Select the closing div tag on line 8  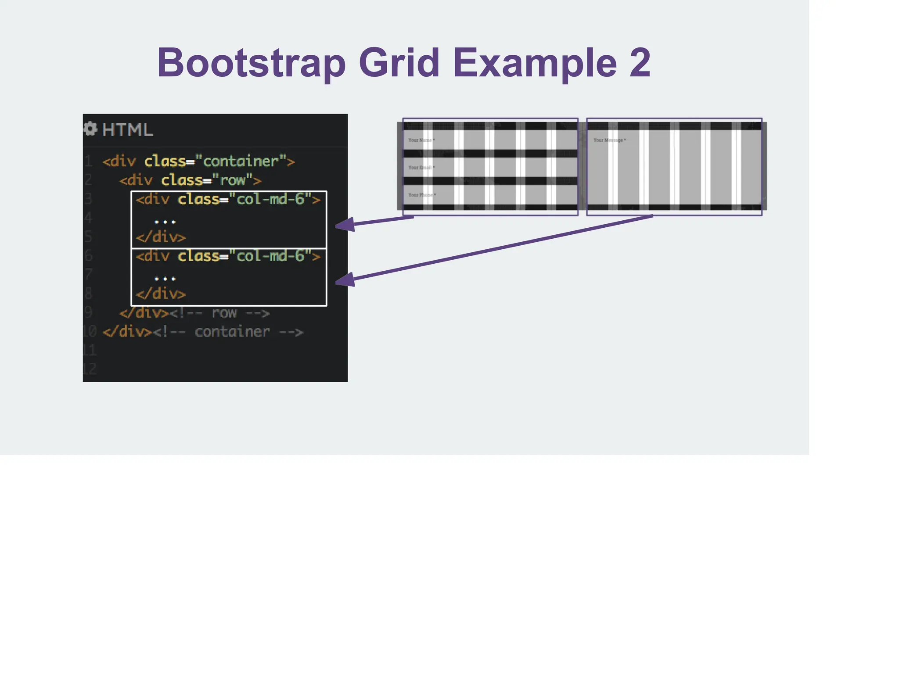[161, 294]
